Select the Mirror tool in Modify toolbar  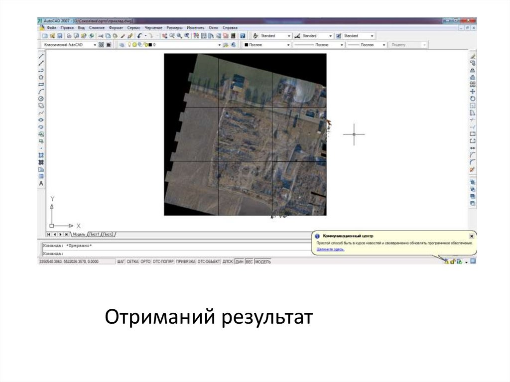[x=473, y=70]
